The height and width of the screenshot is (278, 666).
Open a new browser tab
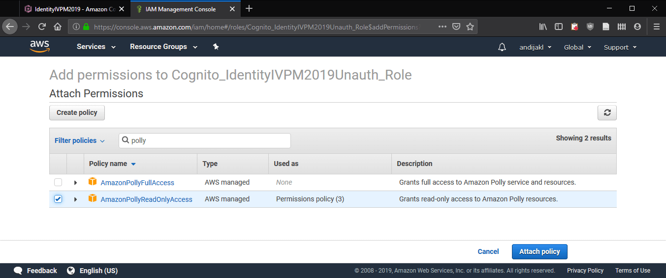(249, 8)
